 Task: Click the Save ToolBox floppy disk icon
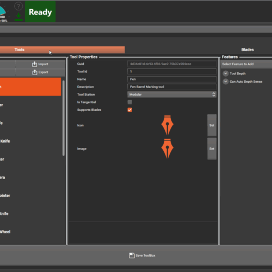(132, 256)
